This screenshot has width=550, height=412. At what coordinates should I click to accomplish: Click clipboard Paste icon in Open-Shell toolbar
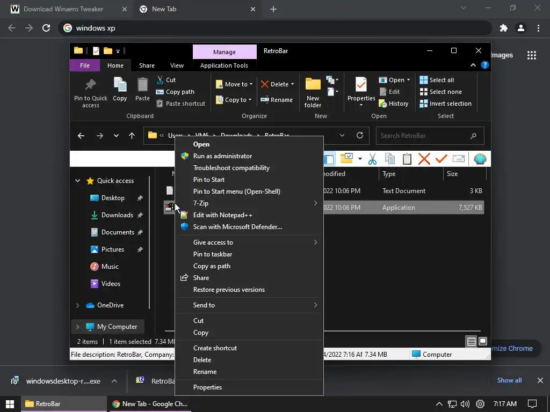407,159
